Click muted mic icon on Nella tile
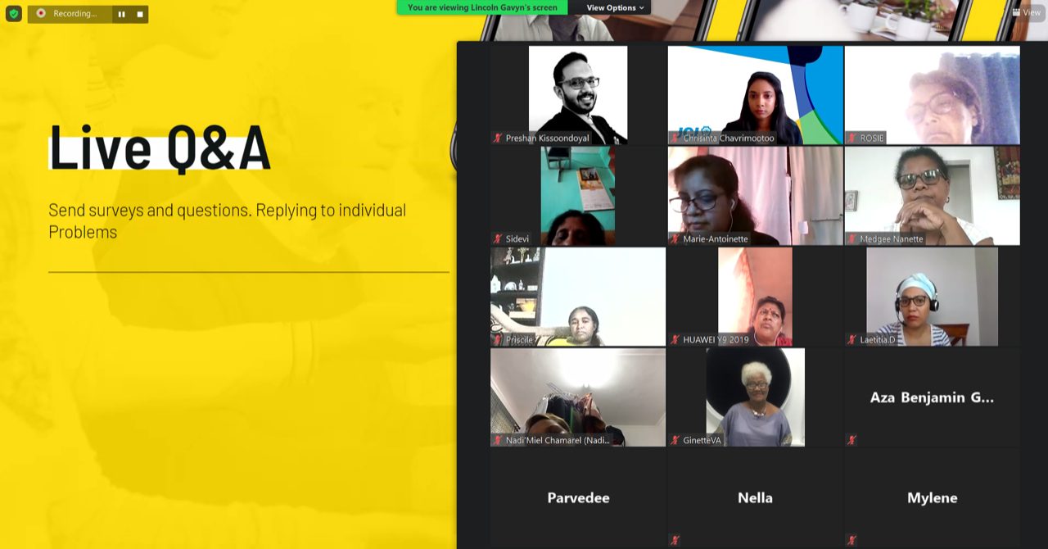The height and width of the screenshot is (549, 1048). tap(675, 540)
